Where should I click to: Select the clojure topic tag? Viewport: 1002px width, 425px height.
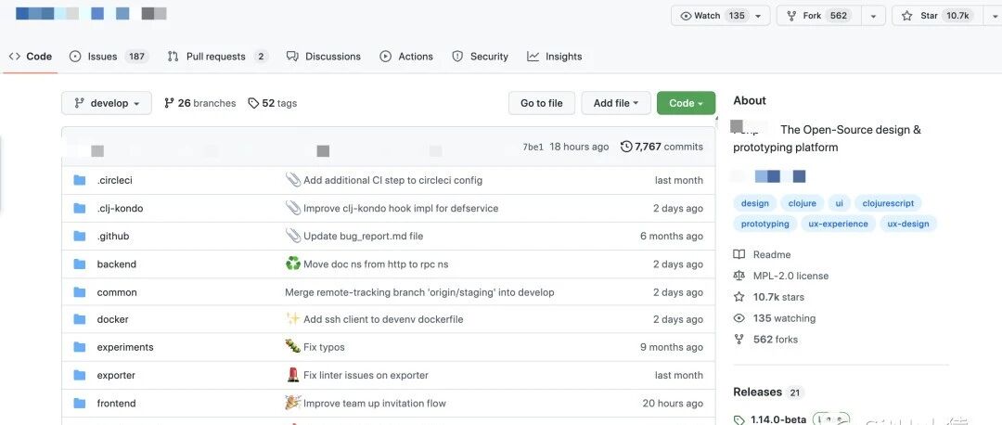tap(802, 203)
